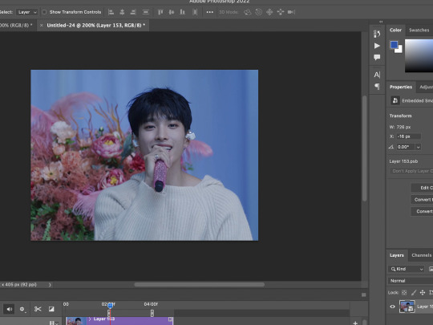Click distribute horizontally icon in options bar

click(x=195, y=12)
